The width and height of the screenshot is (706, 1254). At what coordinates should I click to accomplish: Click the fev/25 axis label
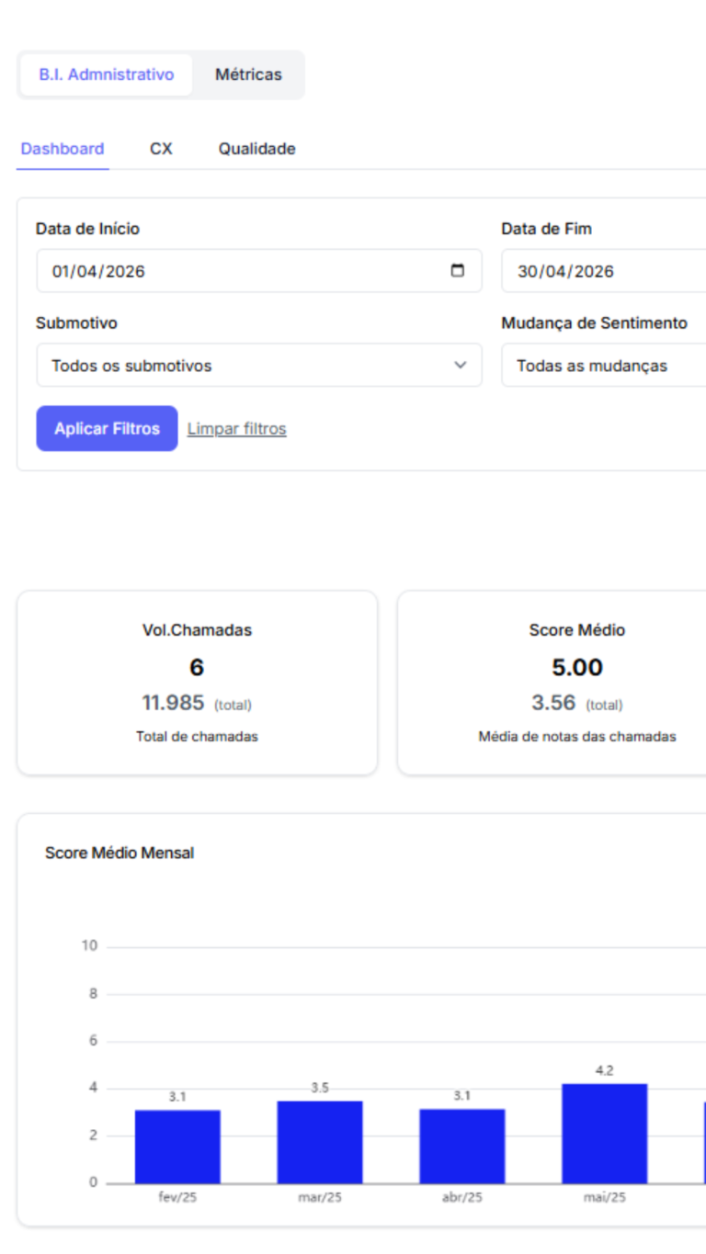point(177,1198)
